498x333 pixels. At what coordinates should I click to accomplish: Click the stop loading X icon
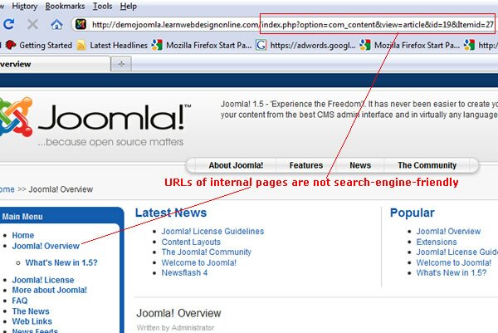point(32,24)
